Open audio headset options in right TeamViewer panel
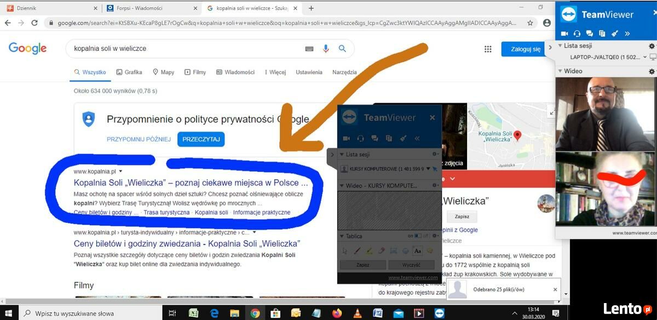The width and height of the screenshot is (657, 320). coord(577,34)
